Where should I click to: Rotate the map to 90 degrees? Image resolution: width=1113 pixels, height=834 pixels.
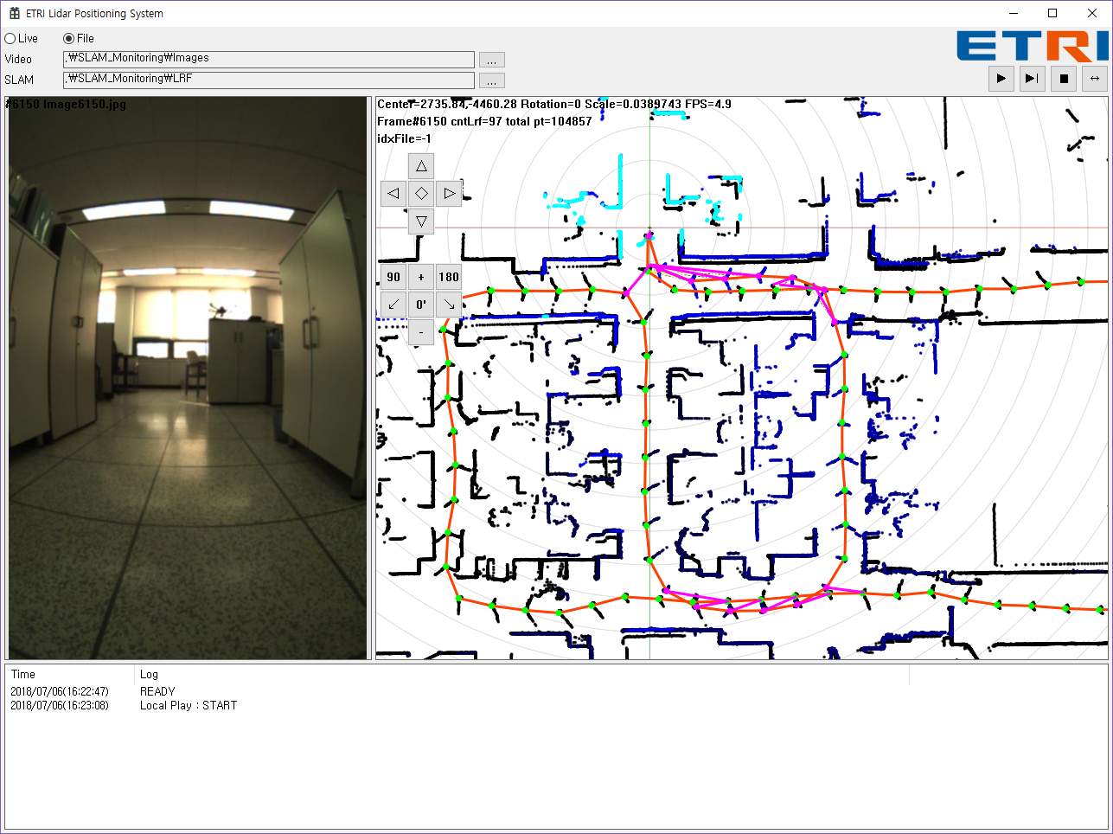tap(393, 277)
